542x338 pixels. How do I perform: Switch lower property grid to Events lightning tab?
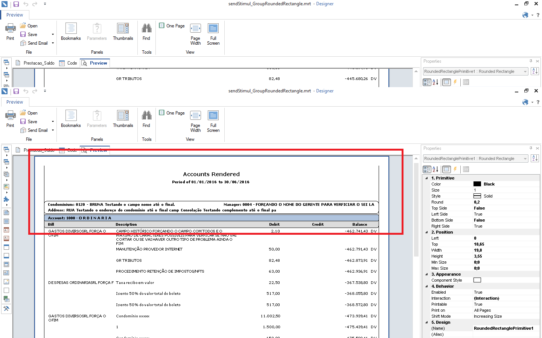tap(455, 169)
